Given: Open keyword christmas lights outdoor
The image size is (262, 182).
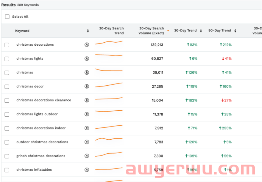Looking at the screenshot, I should tap(37, 114).
